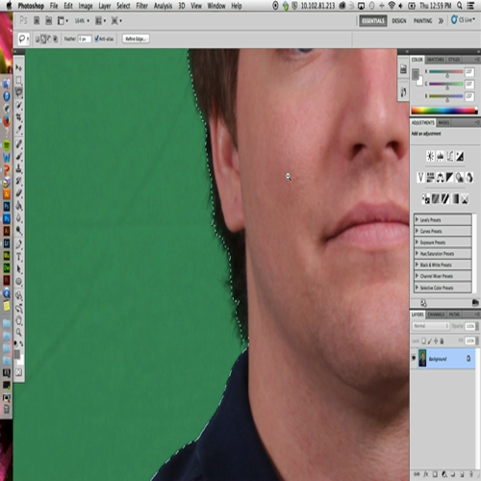The height and width of the screenshot is (481, 481).
Task: Toggle Quick Mask mode in toolbox
Action: coord(18,372)
